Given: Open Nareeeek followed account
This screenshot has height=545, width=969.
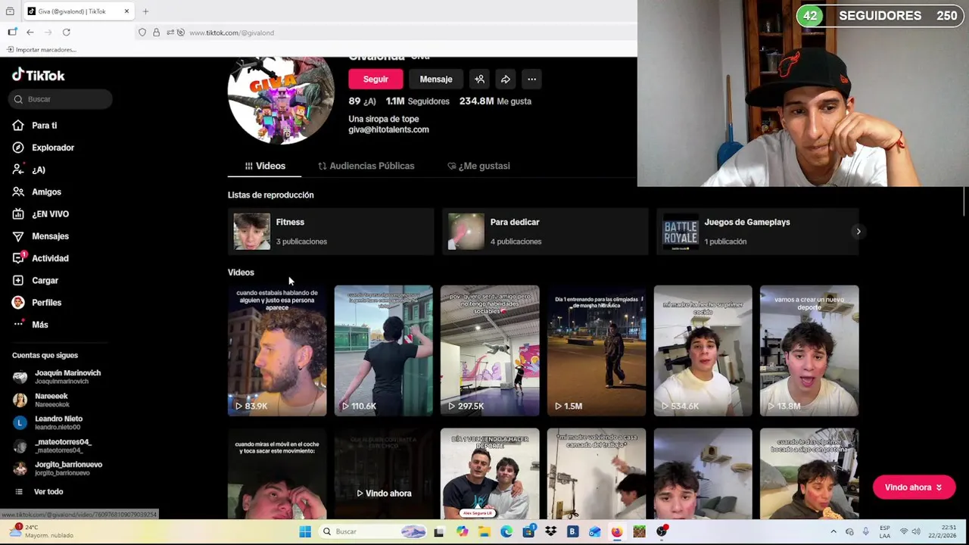Looking at the screenshot, I should pyautogui.click(x=42, y=400).
